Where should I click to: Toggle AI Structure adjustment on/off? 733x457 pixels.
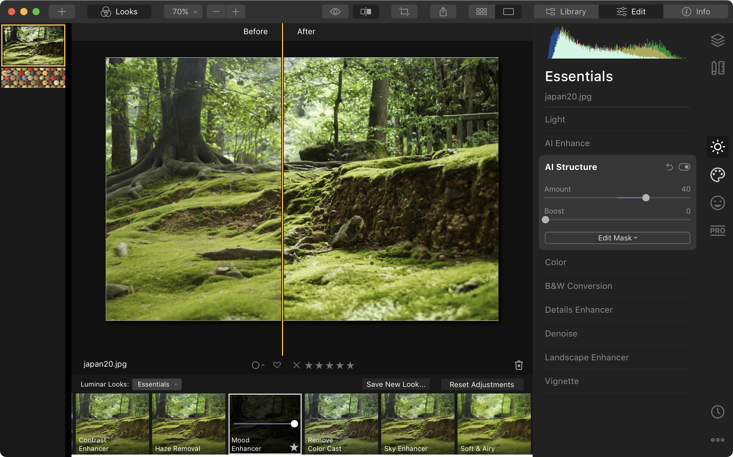[x=684, y=167]
